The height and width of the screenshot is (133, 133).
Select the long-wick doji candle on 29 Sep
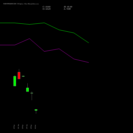(x=32, y=93)
